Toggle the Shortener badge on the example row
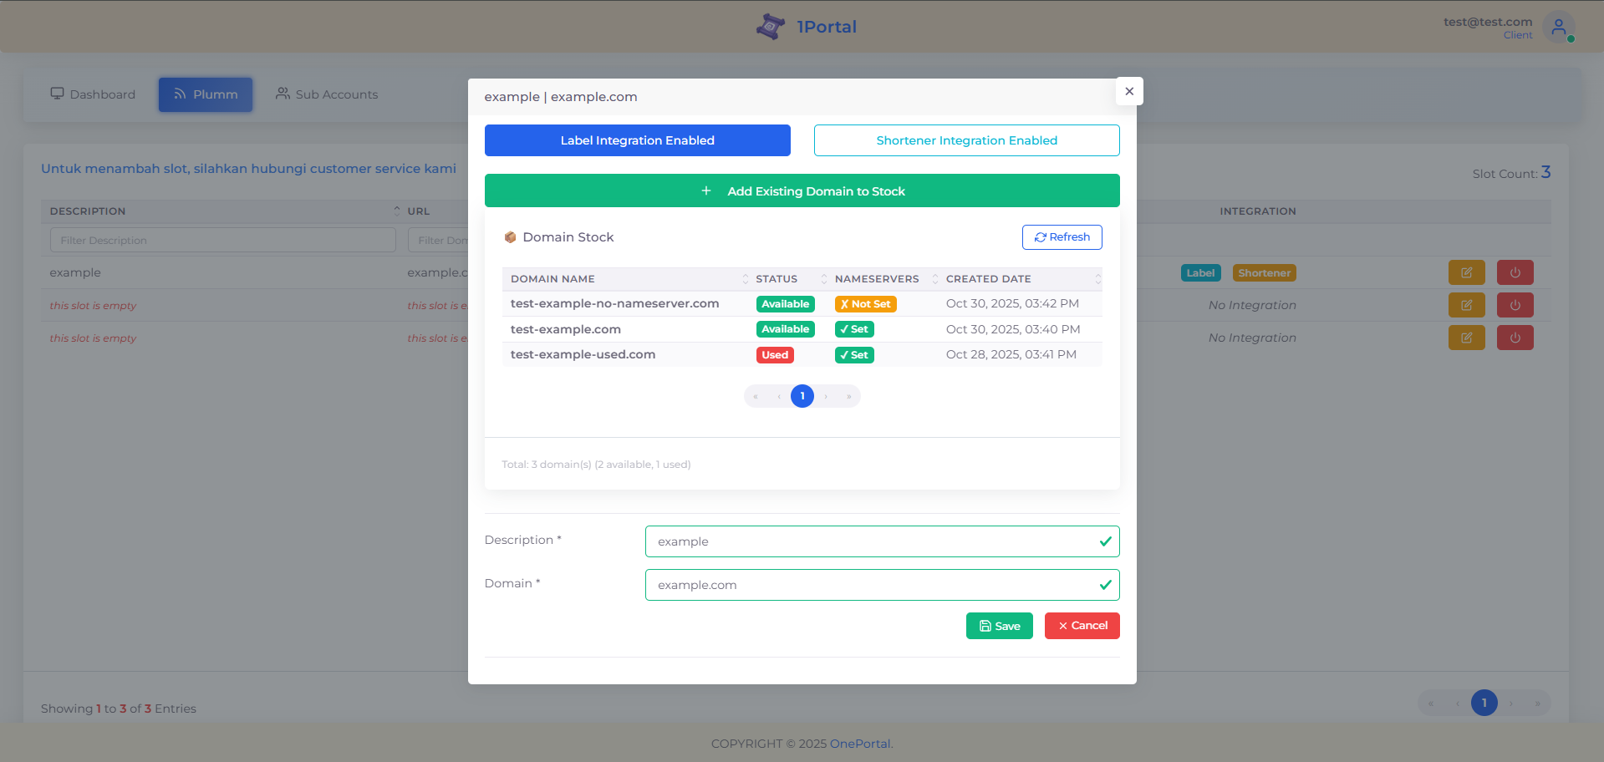The image size is (1604, 762). pyautogui.click(x=1264, y=272)
